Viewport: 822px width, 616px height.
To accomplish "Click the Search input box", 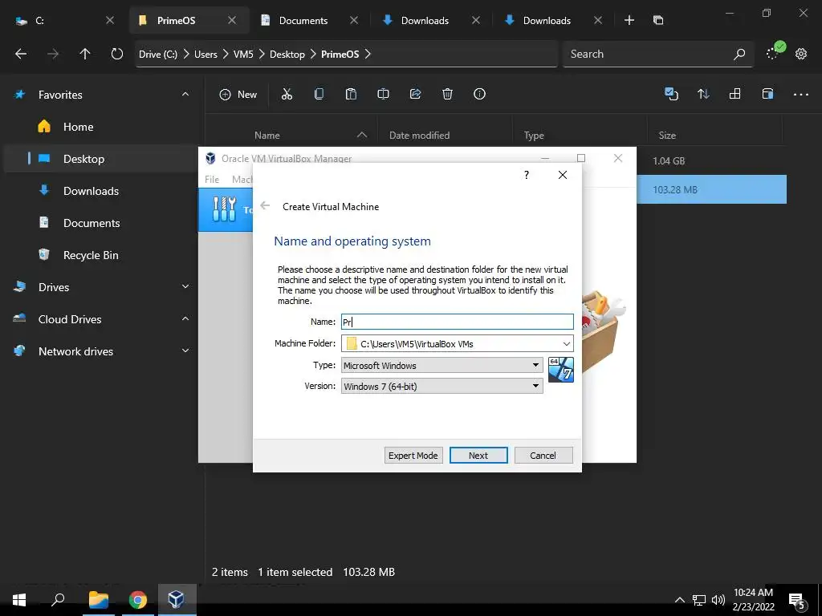I will coord(648,54).
